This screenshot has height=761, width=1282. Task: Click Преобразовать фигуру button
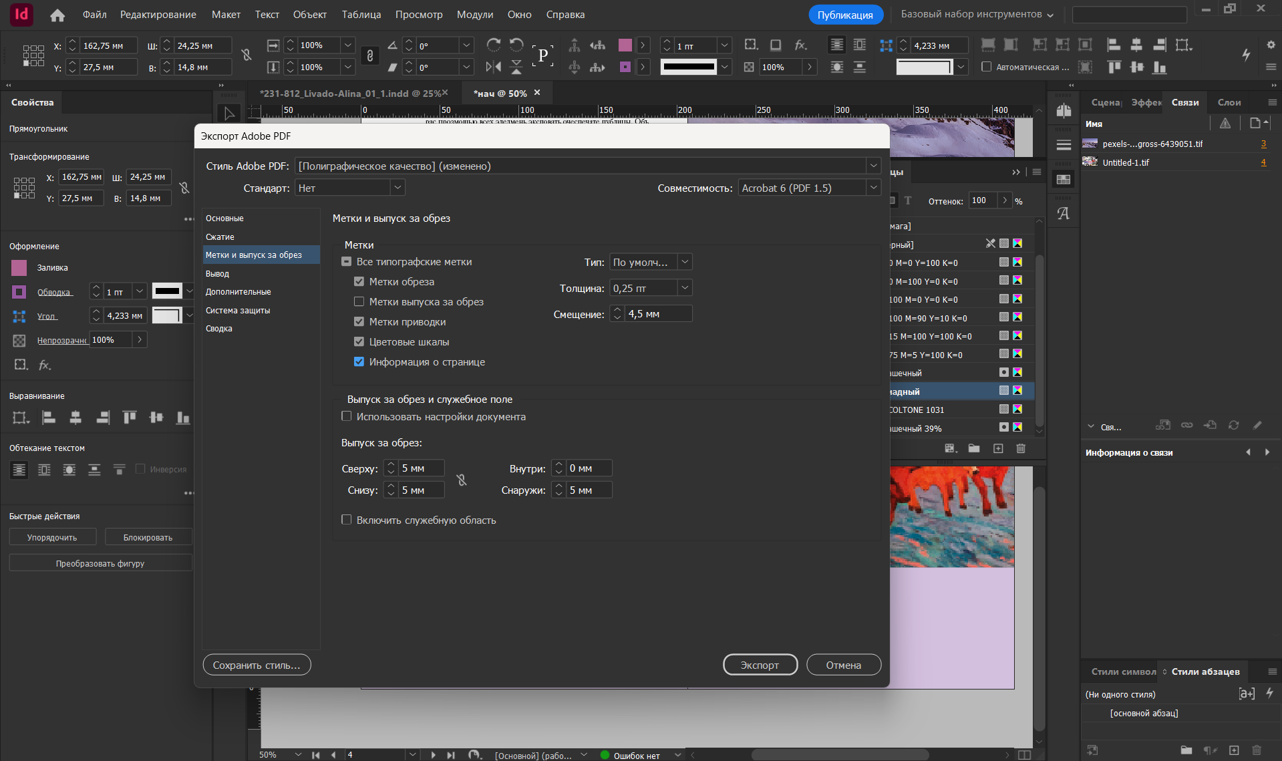(x=100, y=563)
